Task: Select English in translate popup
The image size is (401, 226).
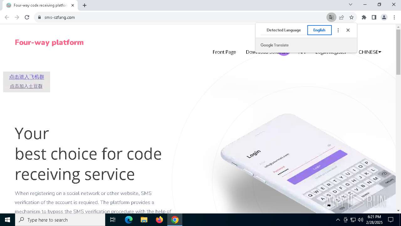Action: coord(319,30)
